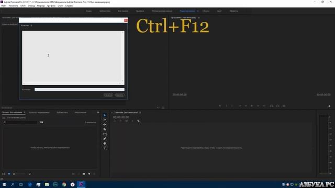Select the Pen tool

tap(105, 138)
